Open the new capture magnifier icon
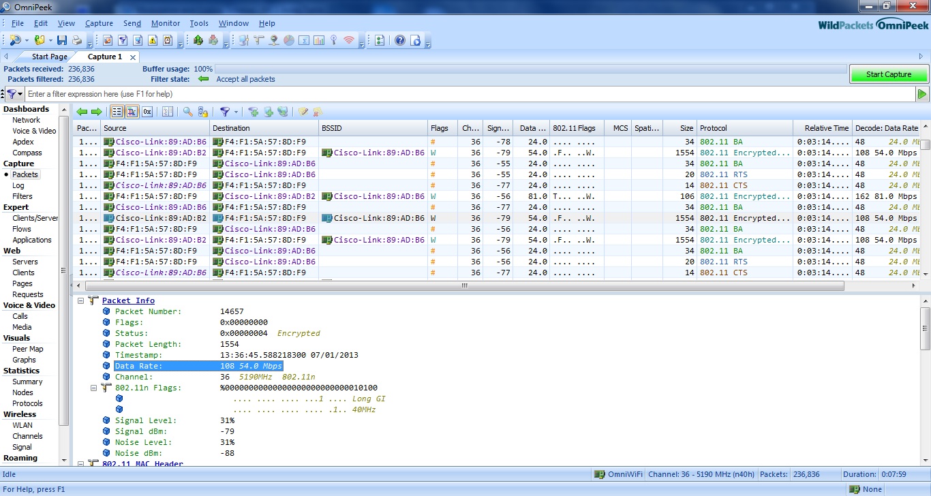 tap(15, 40)
